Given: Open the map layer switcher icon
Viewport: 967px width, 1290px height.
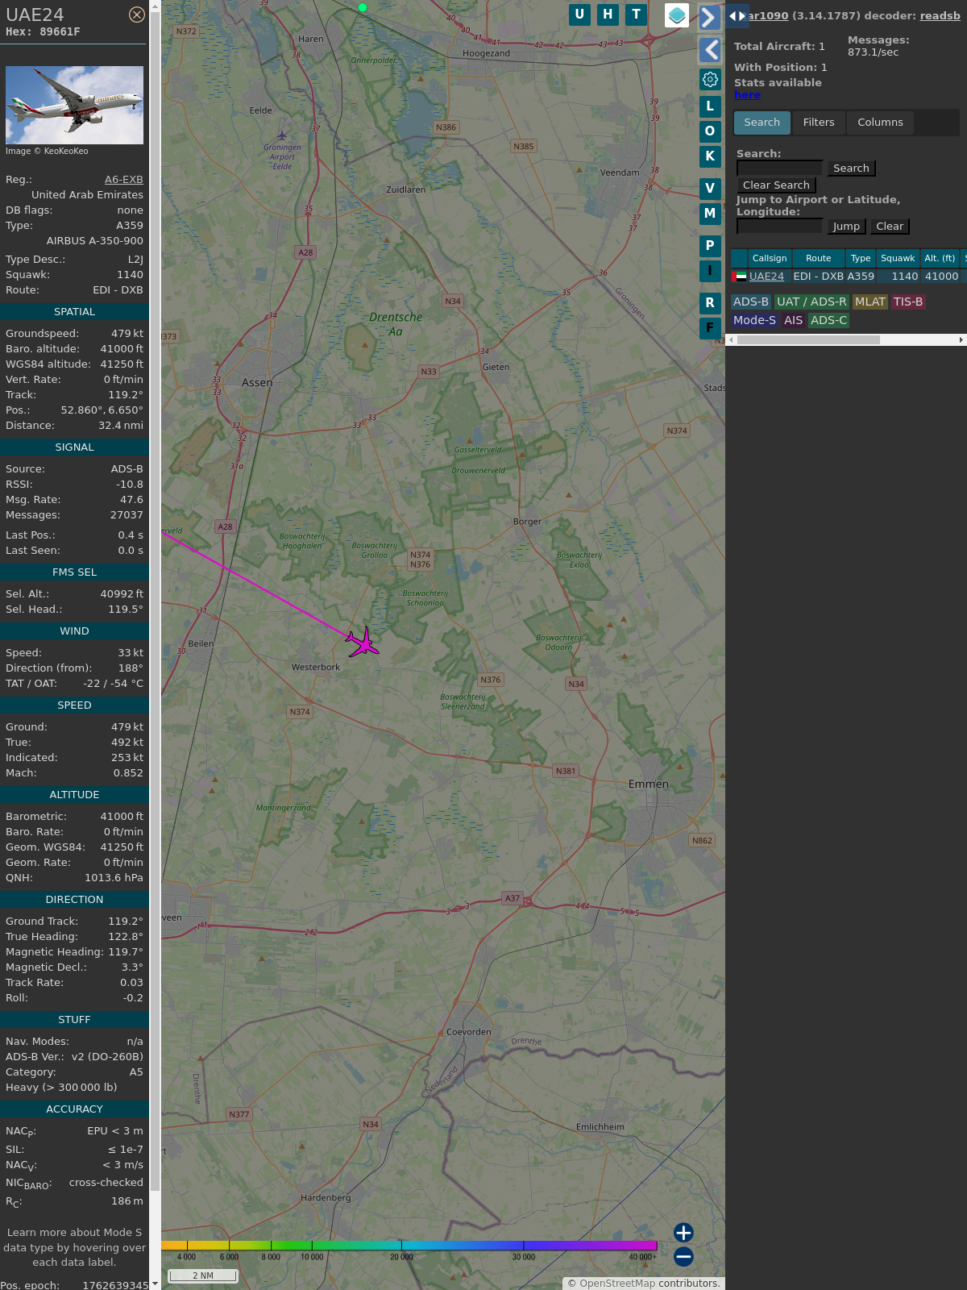Looking at the screenshot, I should [677, 15].
